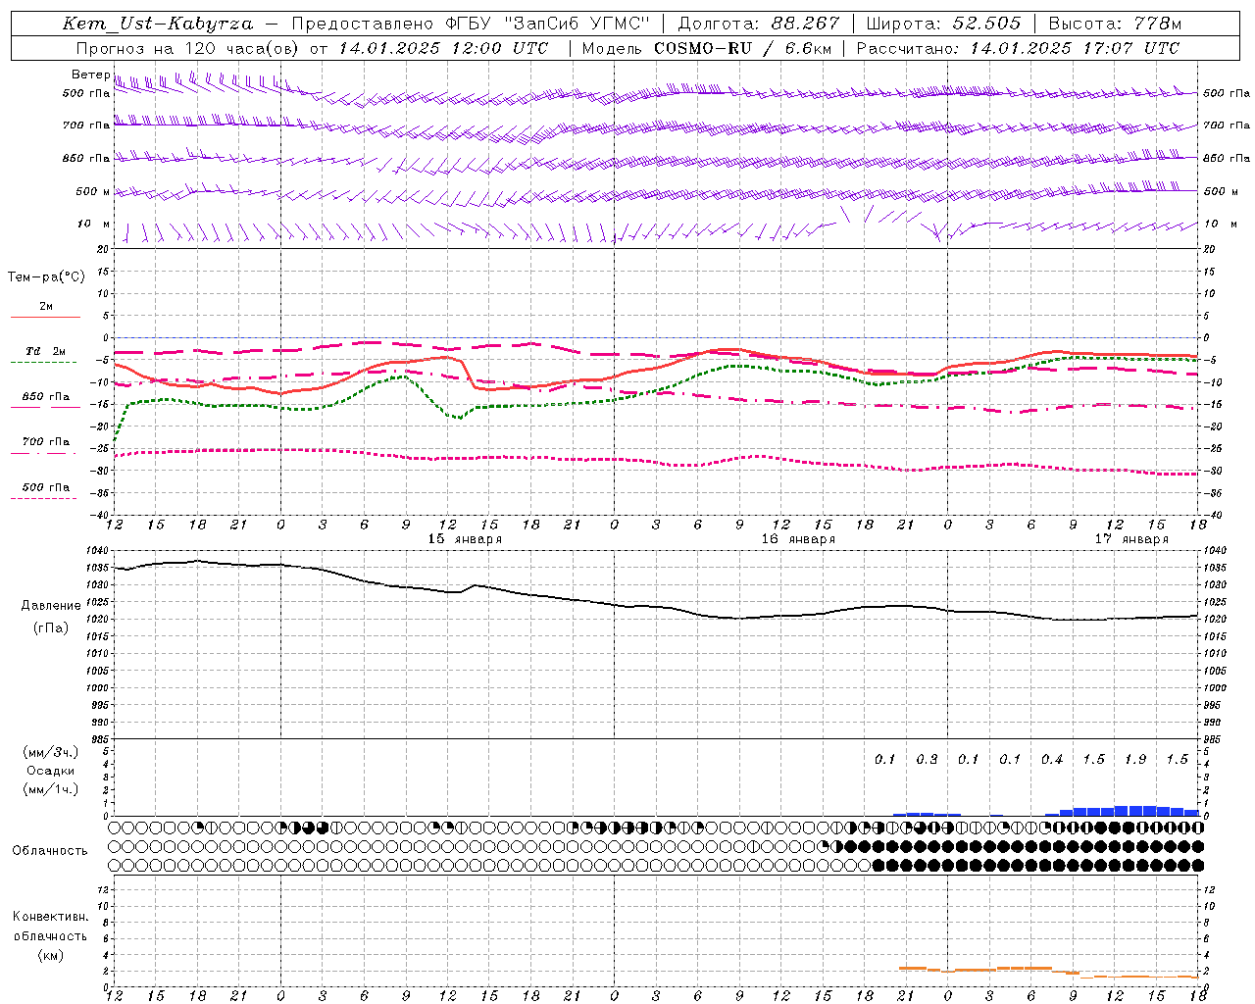Click the 500 гПа entry in temperature legend

click(x=46, y=487)
